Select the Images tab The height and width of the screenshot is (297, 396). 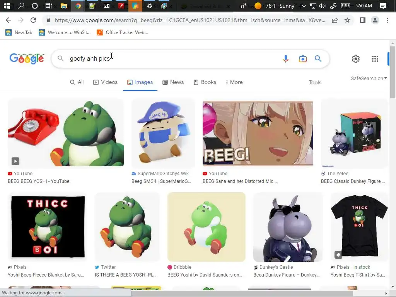pos(140,82)
